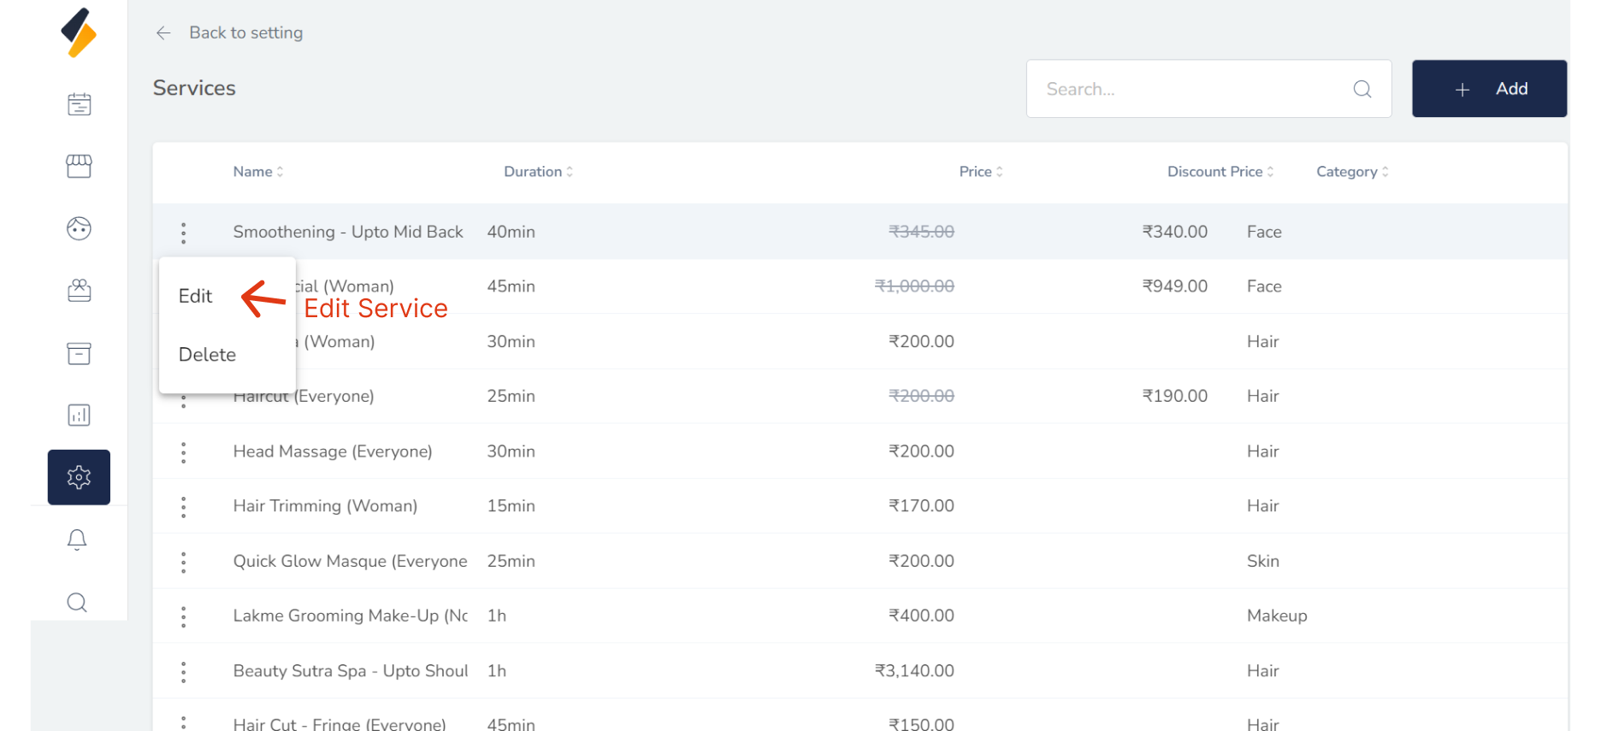Click the Add service button
The width and height of the screenshot is (1601, 731).
pos(1489,89)
